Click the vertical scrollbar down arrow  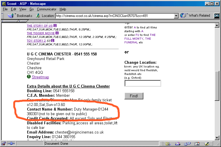pyautogui.click(x=217, y=138)
